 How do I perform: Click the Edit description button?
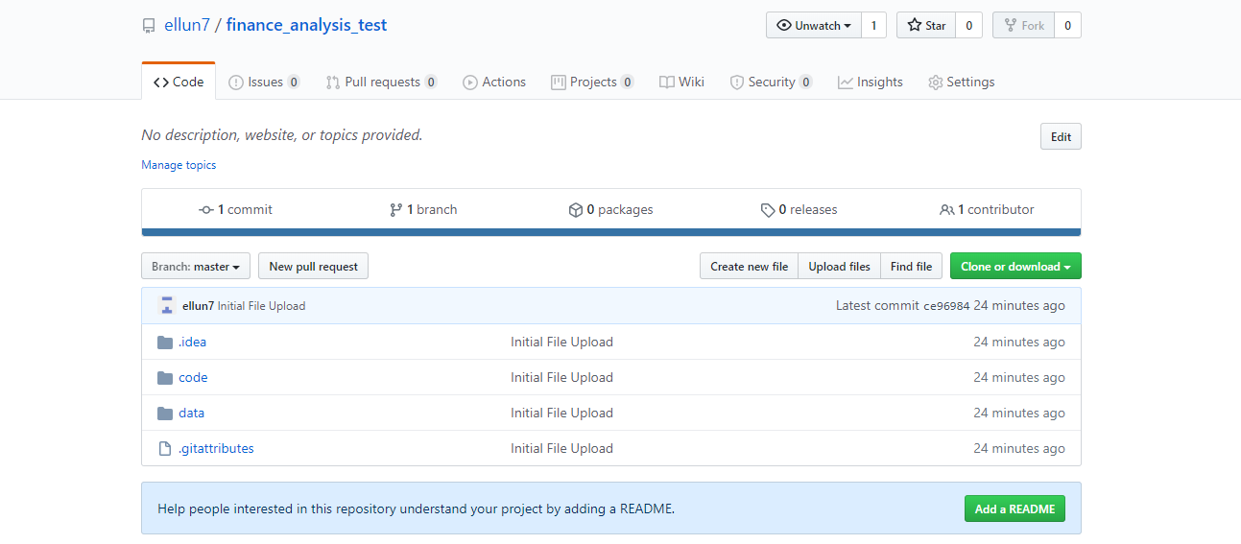click(x=1061, y=136)
